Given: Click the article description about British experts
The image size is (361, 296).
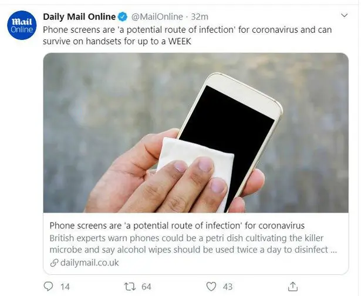Looking at the screenshot, I should click(x=193, y=244).
